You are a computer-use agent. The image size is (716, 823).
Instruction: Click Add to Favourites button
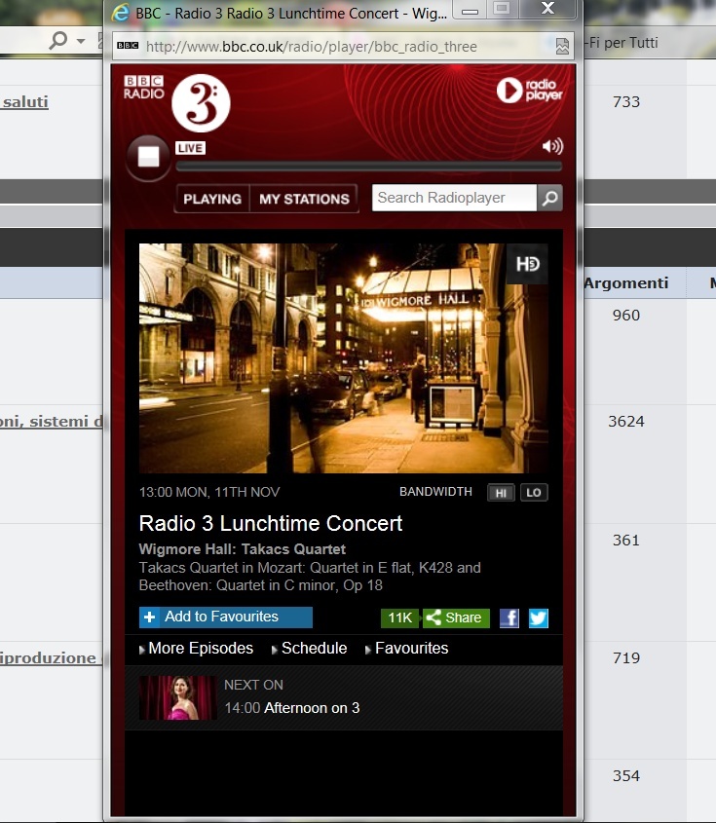coord(226,617)
